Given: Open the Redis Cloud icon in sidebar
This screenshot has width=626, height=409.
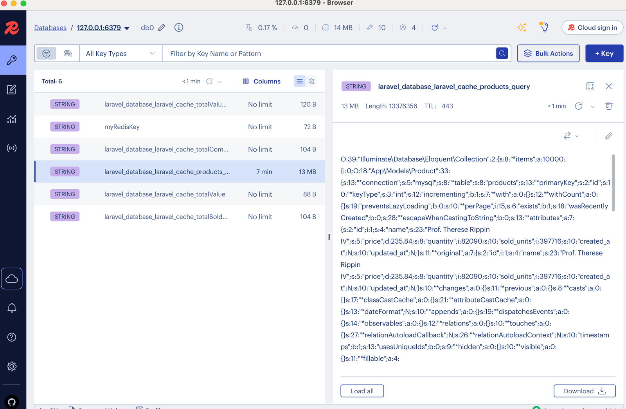Looking at the screenshot, I should pos(12,279).
